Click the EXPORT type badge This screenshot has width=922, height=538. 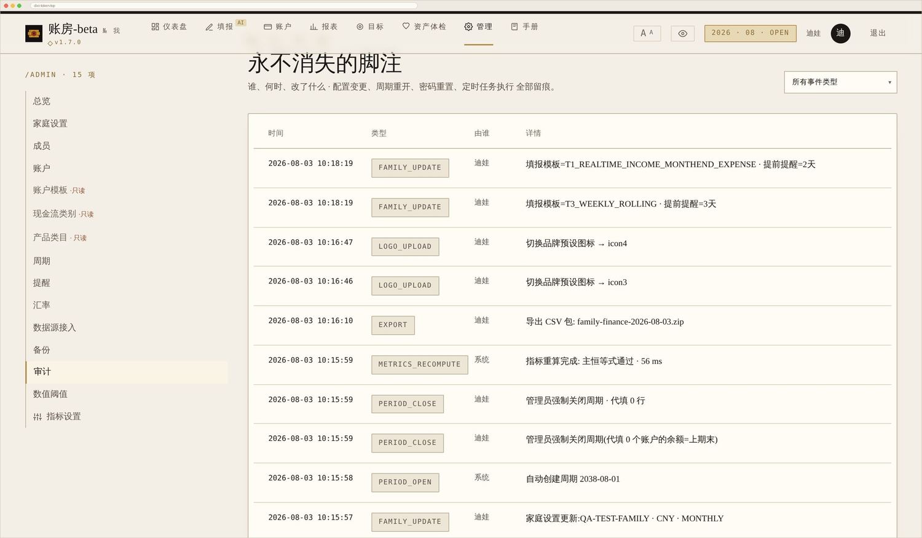393,325
